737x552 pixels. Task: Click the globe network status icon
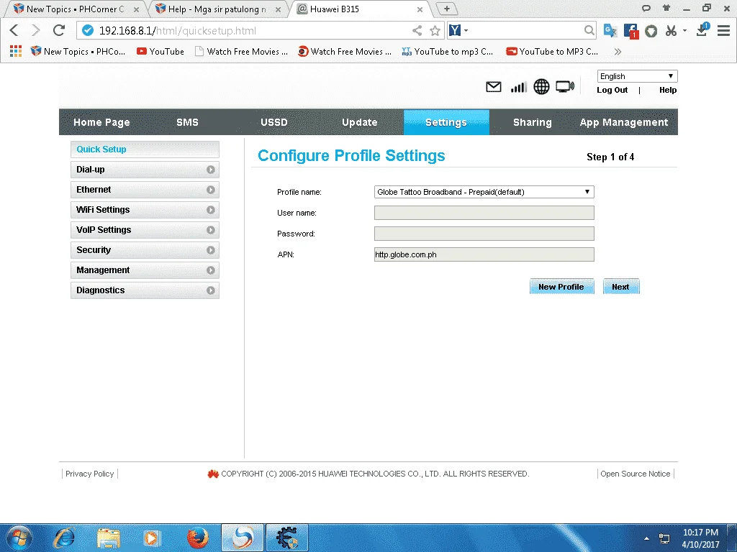point(541,86)
